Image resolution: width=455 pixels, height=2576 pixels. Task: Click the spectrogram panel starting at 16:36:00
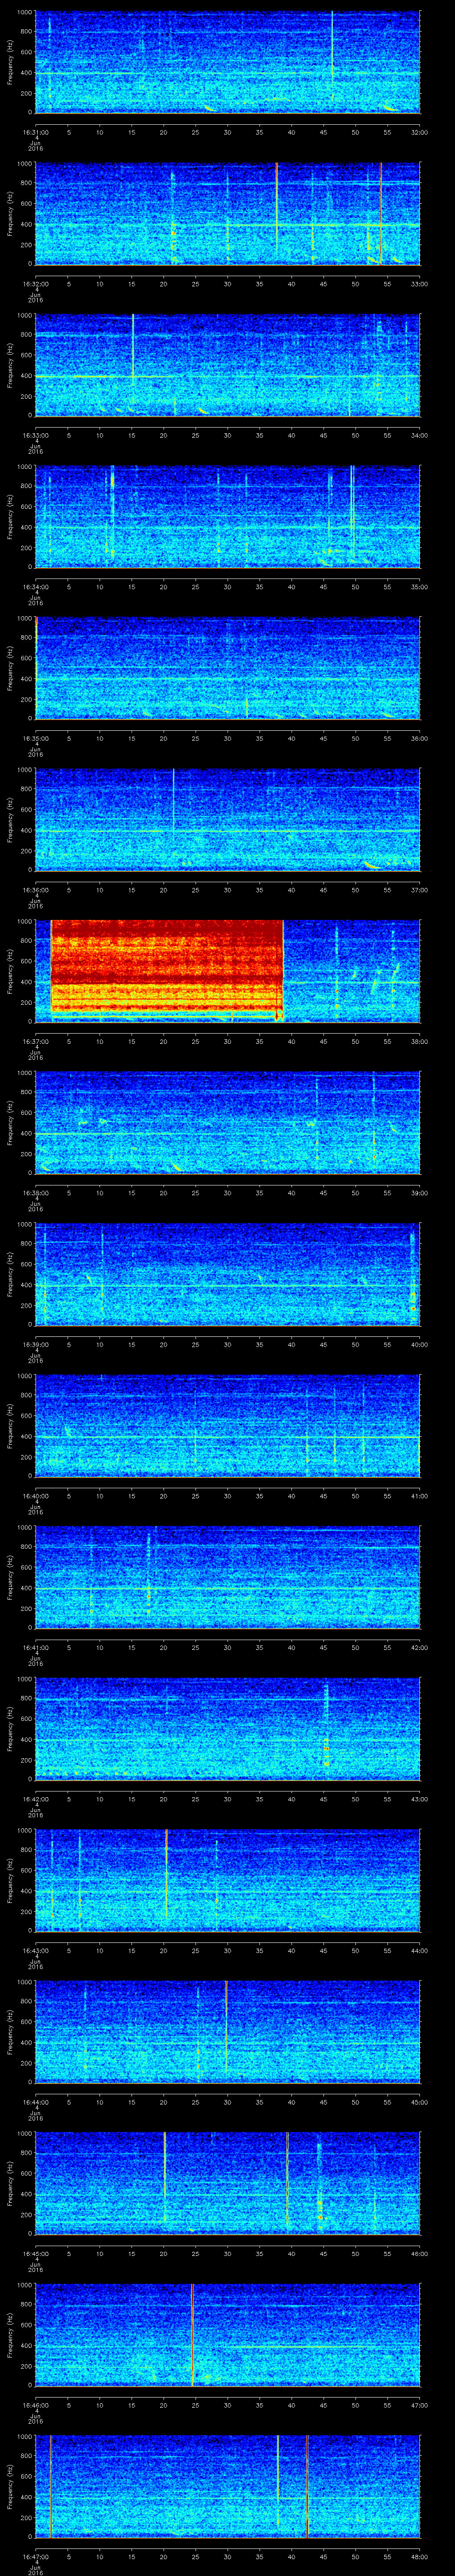coord(227,820)
